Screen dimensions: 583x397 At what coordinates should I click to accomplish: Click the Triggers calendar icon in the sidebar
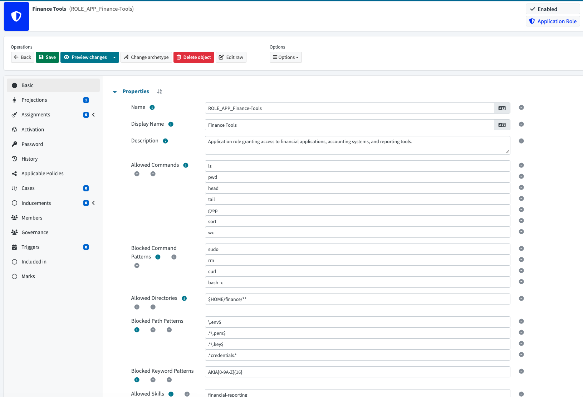point(14,247)
